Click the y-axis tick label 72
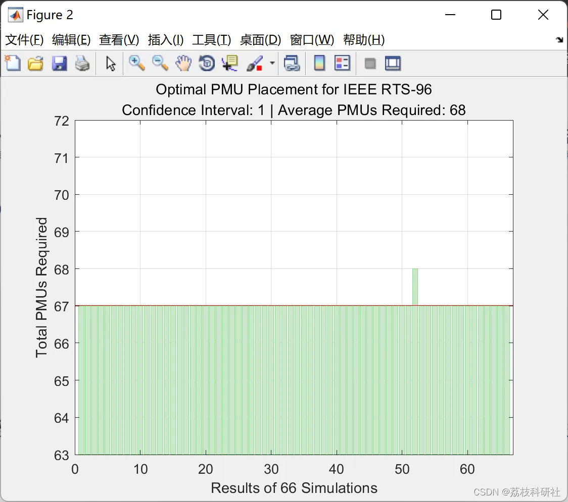The height and width of the screenshot is (502, 568). pos(62,121)
